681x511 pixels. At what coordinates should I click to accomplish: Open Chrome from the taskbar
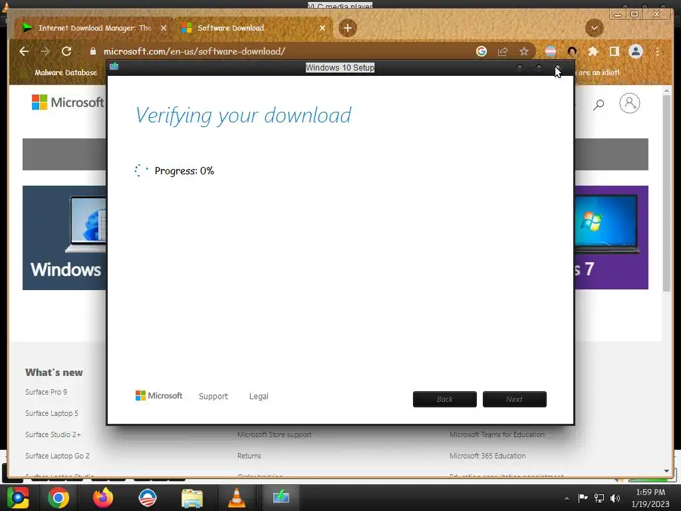tap(59, 498)
